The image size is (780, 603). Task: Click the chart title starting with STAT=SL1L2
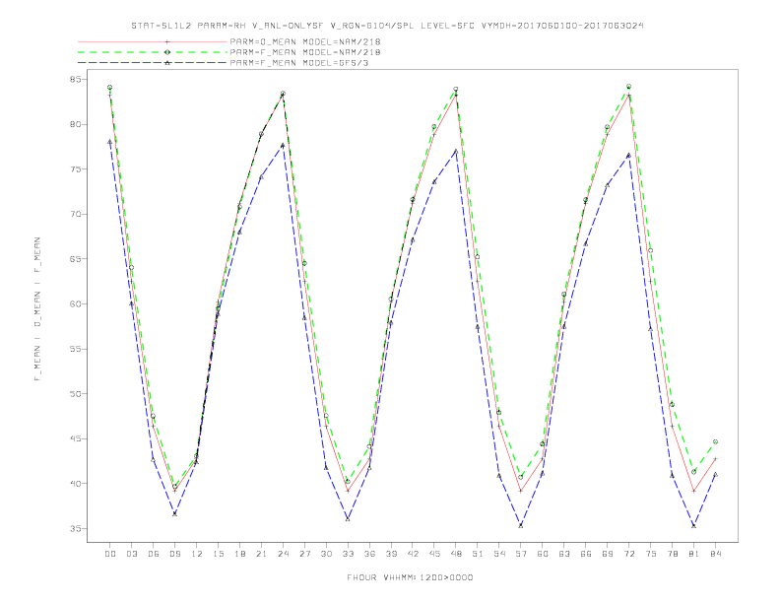pos(387,26)
